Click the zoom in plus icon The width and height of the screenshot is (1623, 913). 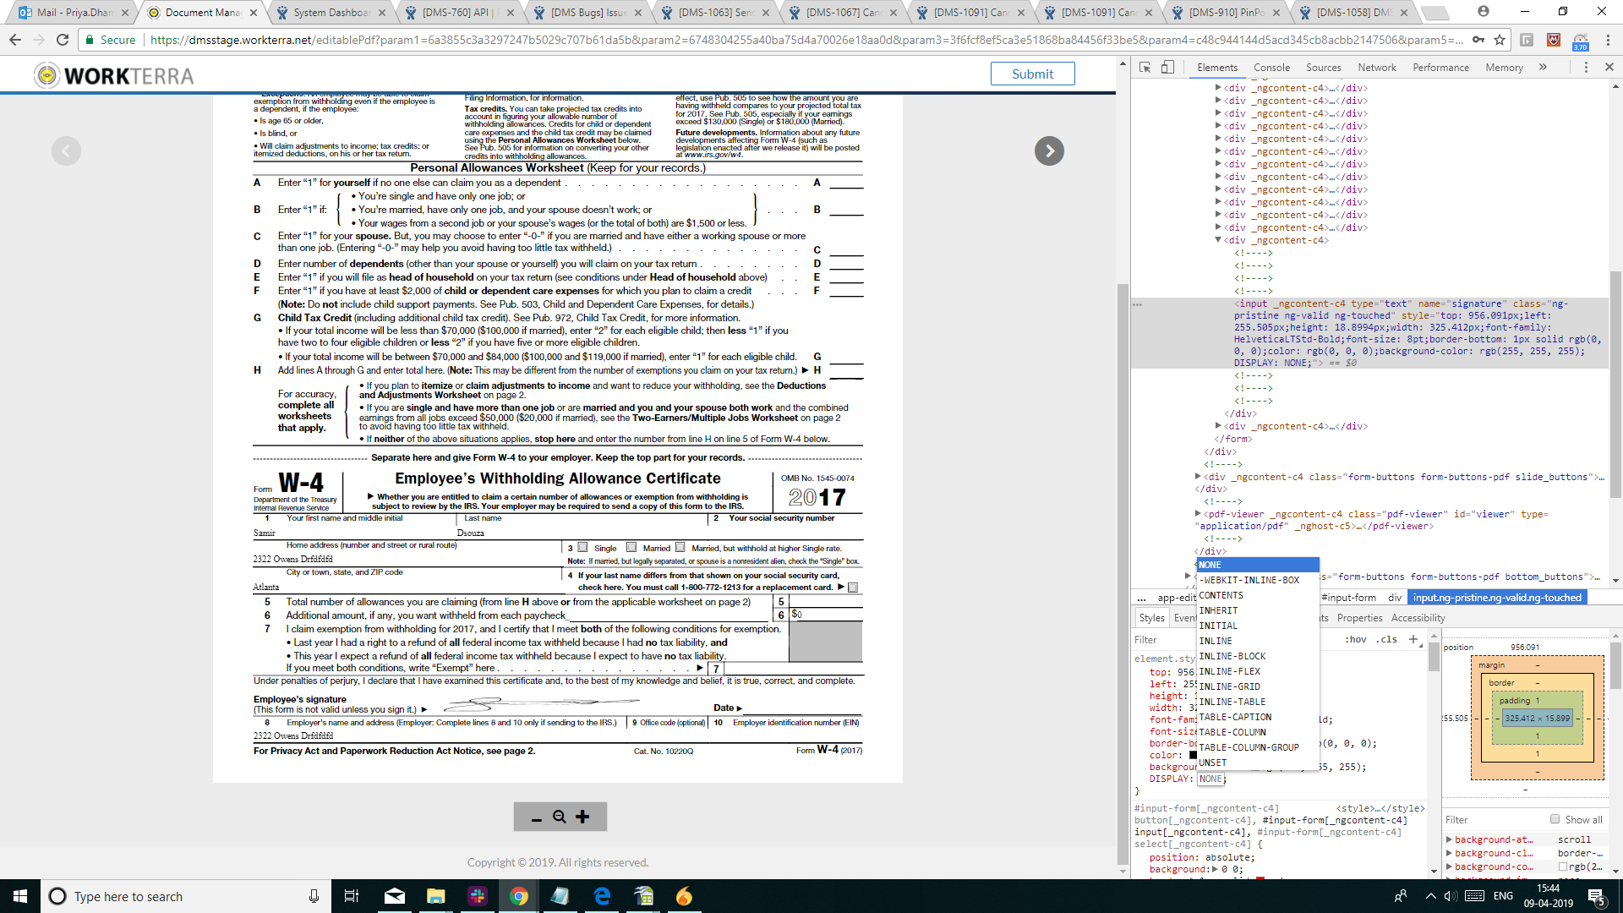582,817
